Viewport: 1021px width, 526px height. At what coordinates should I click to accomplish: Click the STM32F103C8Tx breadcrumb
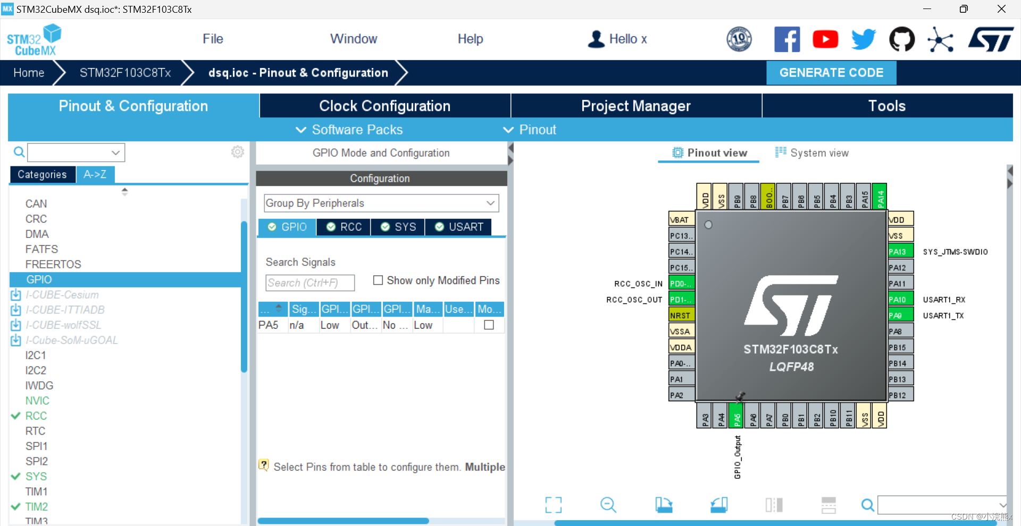click(125, 73)
